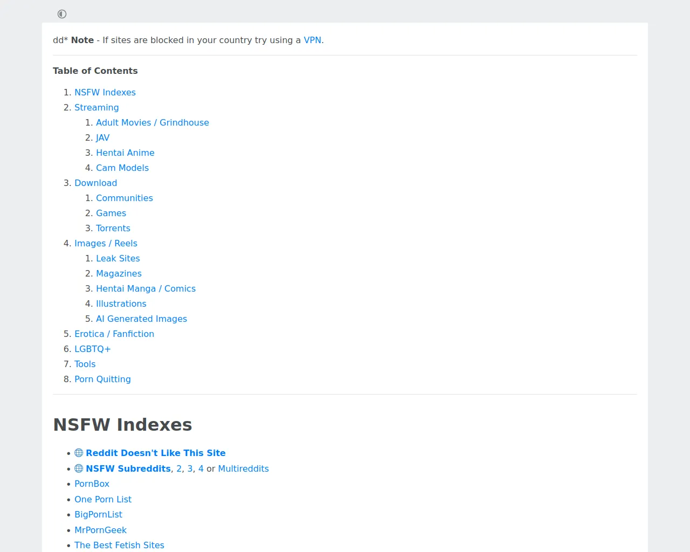Open Erotica / Fanfiction contents link
The height and width of the screenshot is (552, 690).
(114, 334)
